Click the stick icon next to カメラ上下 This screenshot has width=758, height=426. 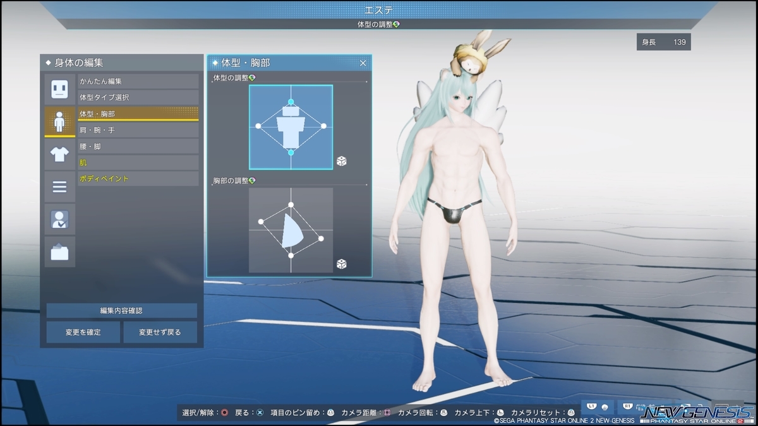coord(500,412)
